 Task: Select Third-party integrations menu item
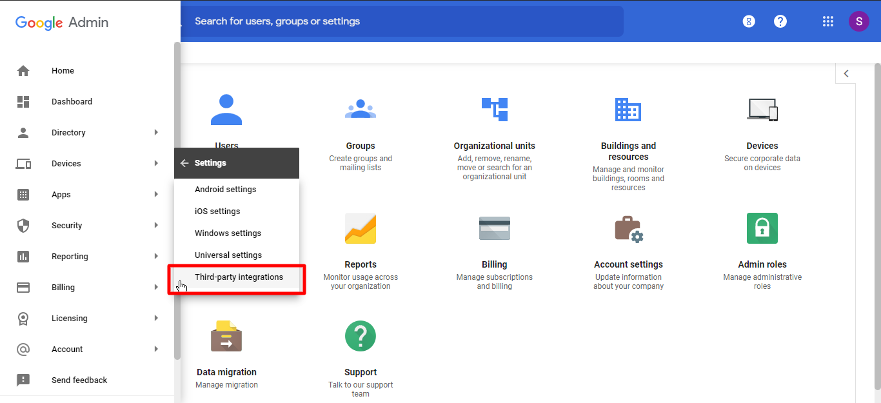[239, 277]
